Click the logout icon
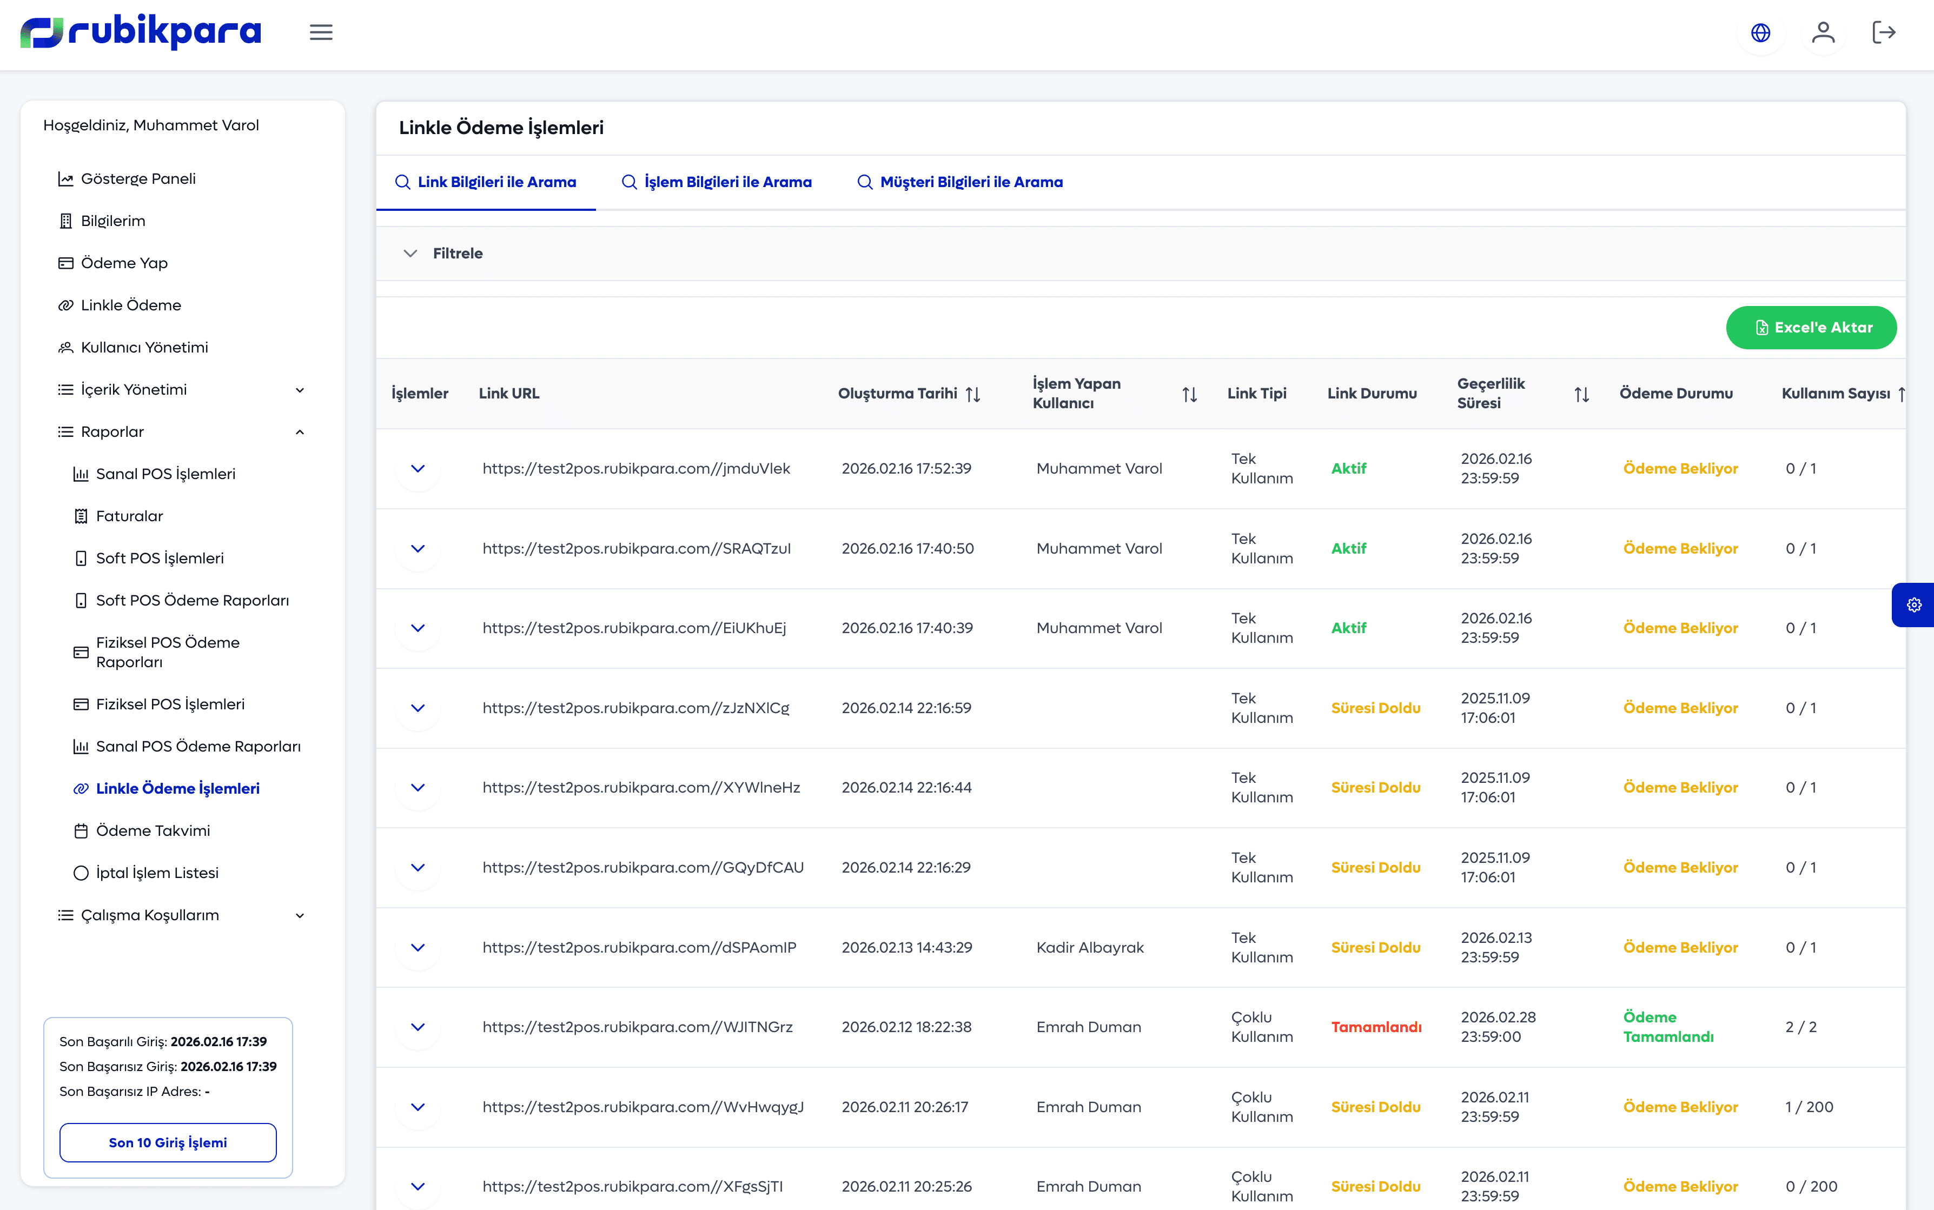This screenshot has width=1934, height=1210. click(1884, 33)
